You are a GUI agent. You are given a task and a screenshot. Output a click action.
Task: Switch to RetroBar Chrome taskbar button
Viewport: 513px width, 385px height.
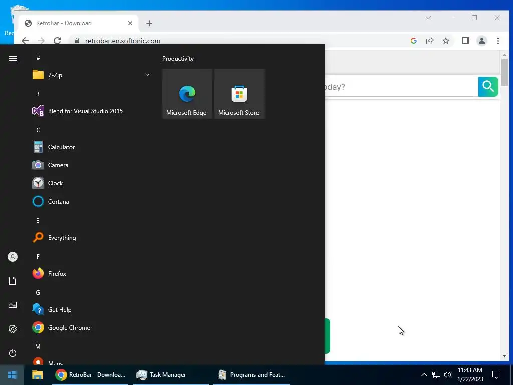pyautogui.click(x=90, y=375)
